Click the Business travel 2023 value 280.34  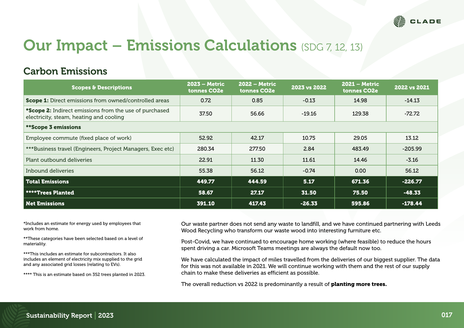pos(206,149)
